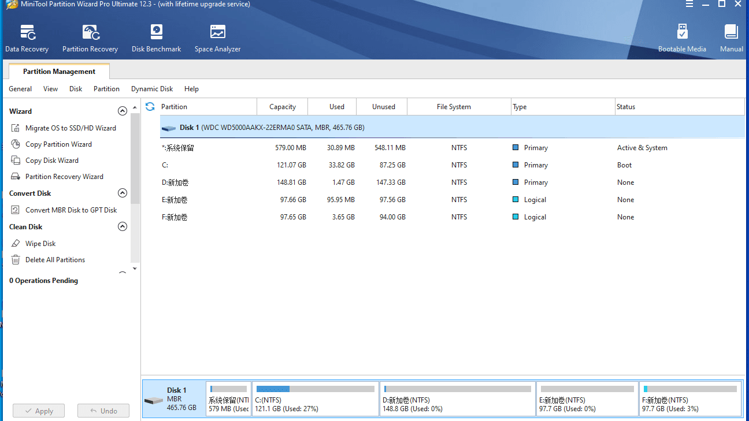Select the C: partition row
The image size is (749, 421).
click(x=453, y=165)
